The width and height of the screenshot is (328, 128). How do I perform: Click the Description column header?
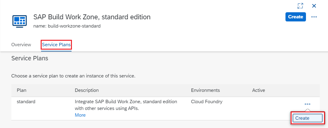coord(87,90)
